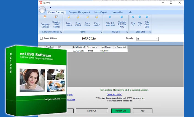Expand Forms group dialog launcher
Screen dimensions: 194x117
(x=101, y=32)
